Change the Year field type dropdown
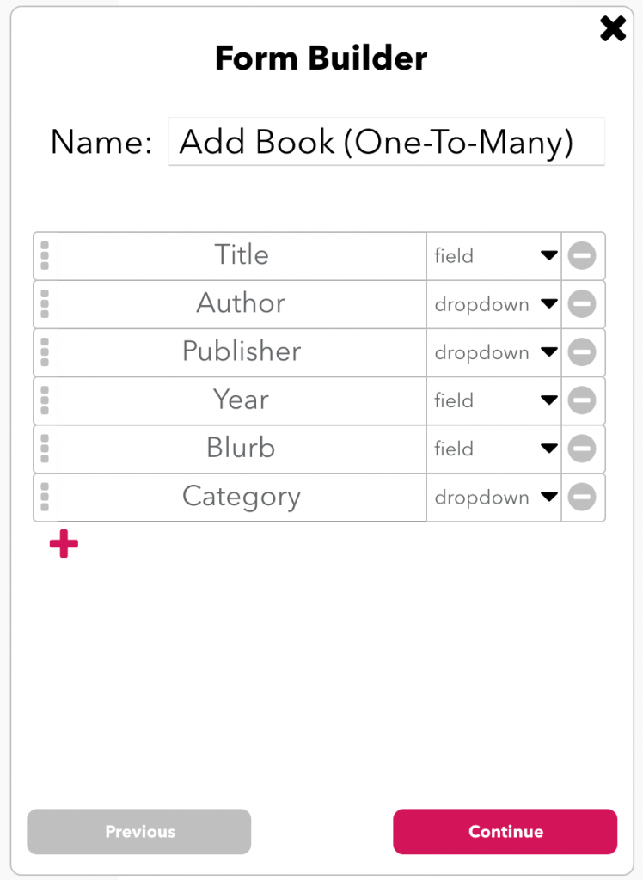643x880 pixels. coord(494,400)
